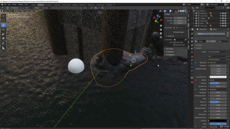Select the Measure ruler tool
230x129 pixels.
pos(3,48)
